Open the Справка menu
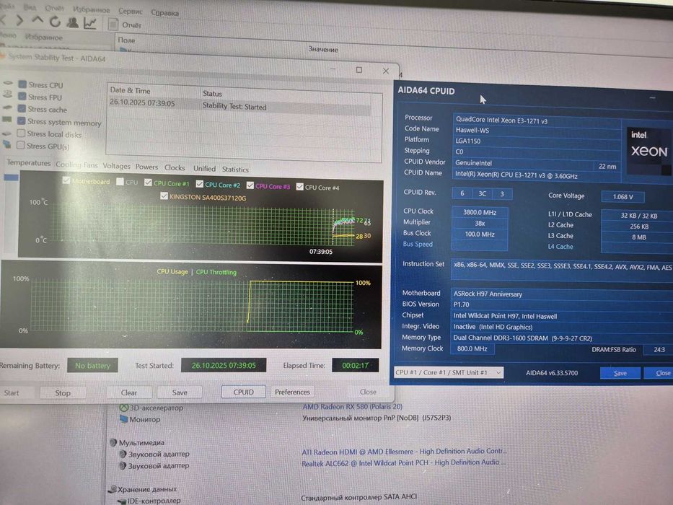Viewport: 673px width, 505px height. [164, 13]
